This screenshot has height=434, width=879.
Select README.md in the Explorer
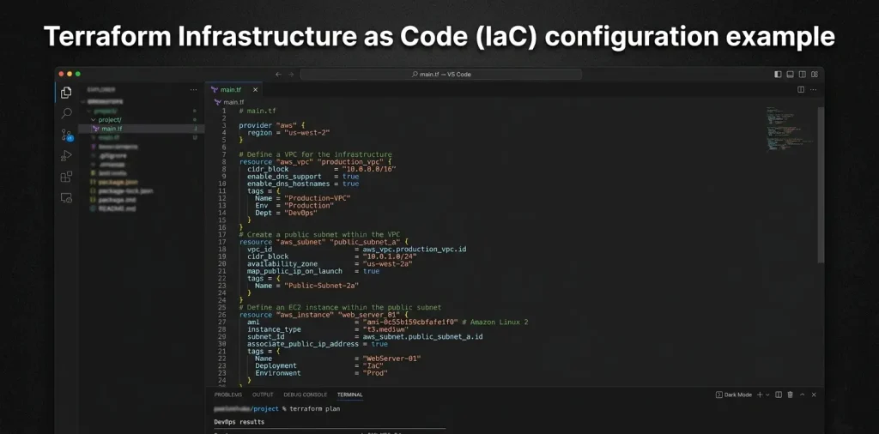(x=117, y=208)
